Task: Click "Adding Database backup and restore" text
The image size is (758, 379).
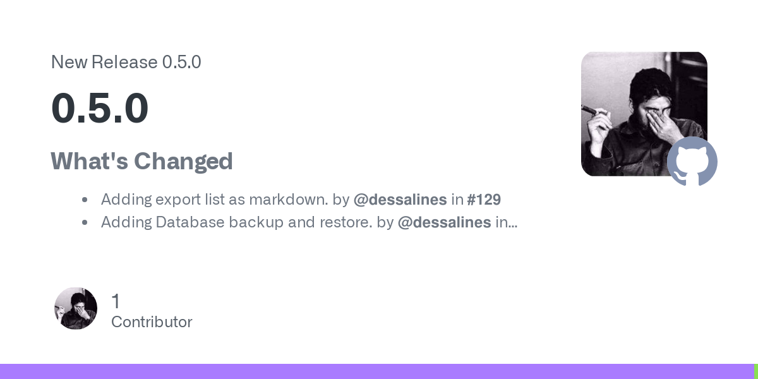Action: click(237, 222)
